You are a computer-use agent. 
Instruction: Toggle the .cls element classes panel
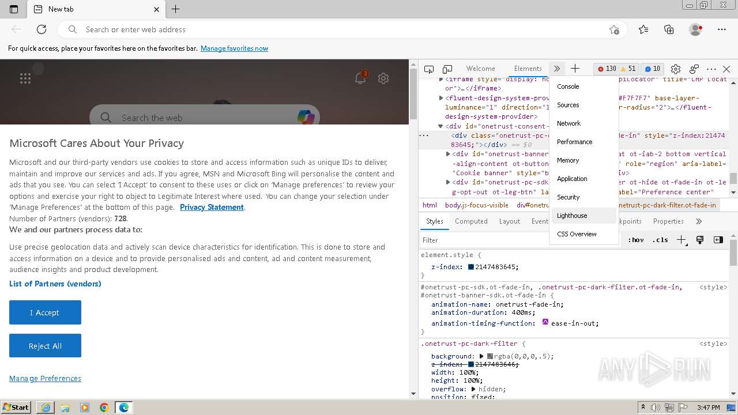coord(660,240)
